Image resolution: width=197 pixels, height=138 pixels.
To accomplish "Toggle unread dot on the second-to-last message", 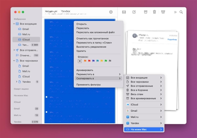I will [x=47, y=97].
